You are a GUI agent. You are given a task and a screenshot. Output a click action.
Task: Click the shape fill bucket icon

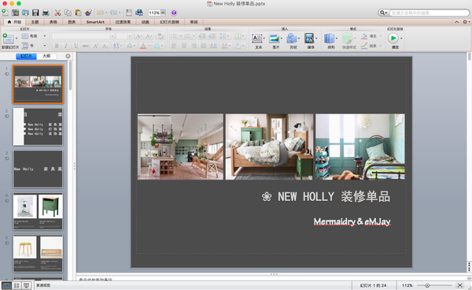pyautogui.click(x=364, y=36)
